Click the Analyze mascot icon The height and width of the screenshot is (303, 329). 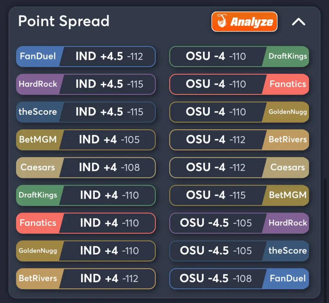point(221,22)
